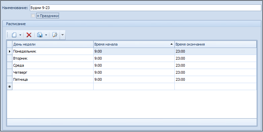Viewport: 263px width, 132px height.
Task: Sort by Время окончания column header
Action: tap(215, 44)
